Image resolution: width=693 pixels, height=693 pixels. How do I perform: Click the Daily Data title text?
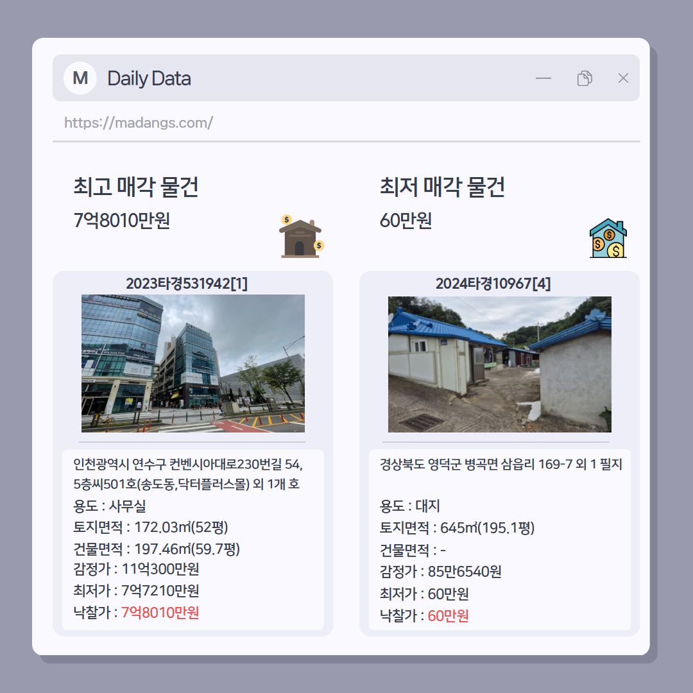[150, 79]
